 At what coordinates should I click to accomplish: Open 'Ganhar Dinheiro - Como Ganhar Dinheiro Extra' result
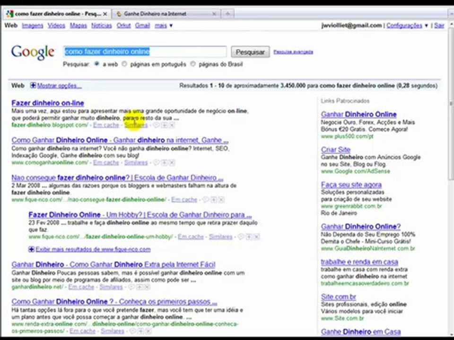pyautogui.click(x=113, y=264)
